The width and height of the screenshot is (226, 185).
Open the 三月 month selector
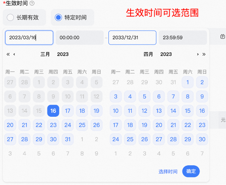[45, 54]
